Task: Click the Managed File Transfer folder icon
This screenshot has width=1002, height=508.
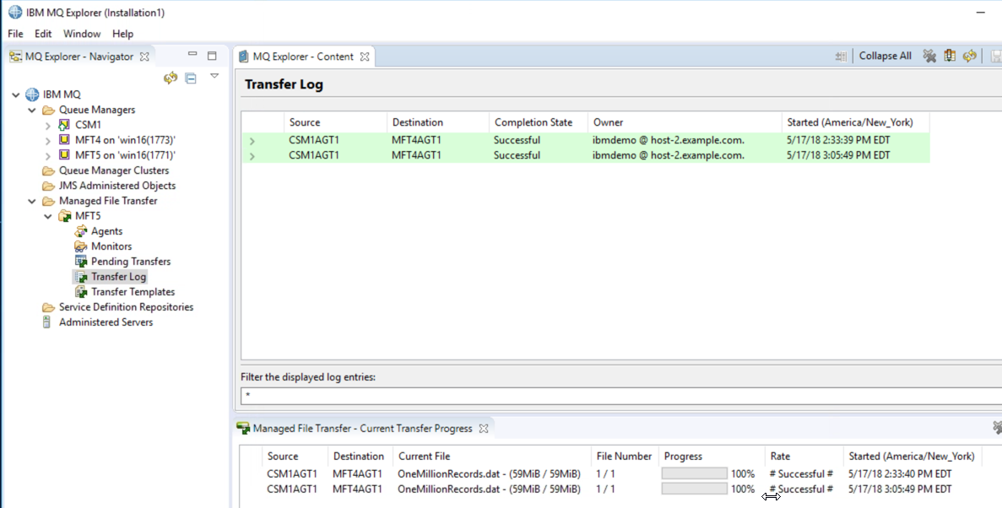Action: [x=48, y=201]
